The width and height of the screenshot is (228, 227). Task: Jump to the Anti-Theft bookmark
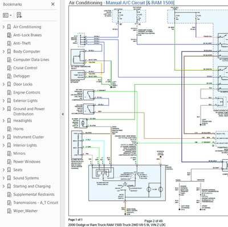click(x=22, y=43)
